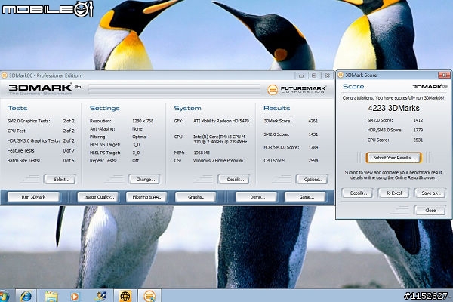Click the Futuremark orange logo icon
This screenshot has width=453, height=302.
click(x=272, y=90)
